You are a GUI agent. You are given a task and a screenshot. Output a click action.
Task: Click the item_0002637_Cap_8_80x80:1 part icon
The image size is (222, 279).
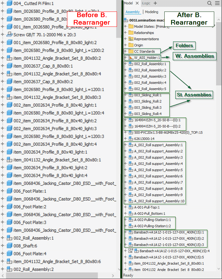[9, 66]
